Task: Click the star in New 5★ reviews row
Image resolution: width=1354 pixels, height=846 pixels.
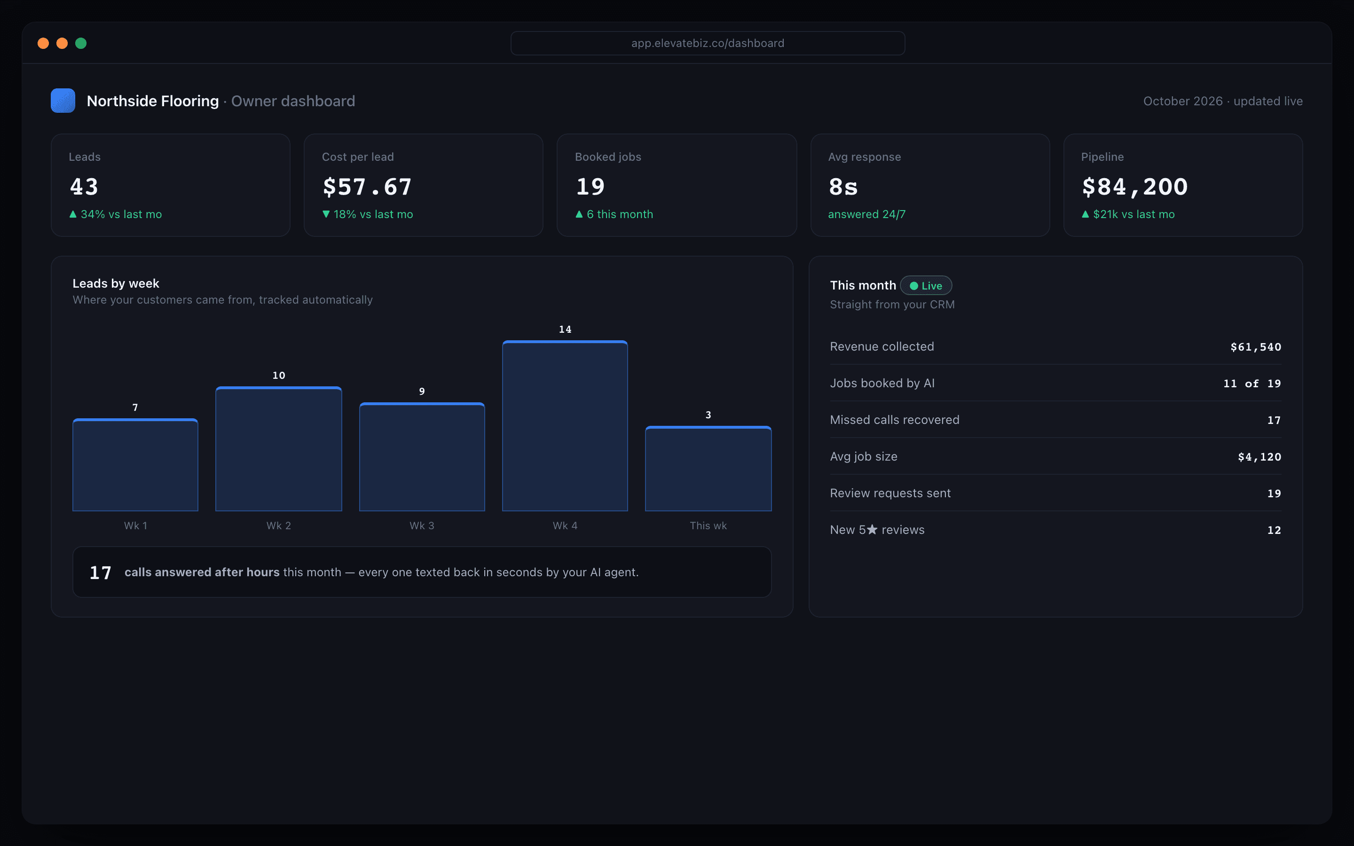Action: click(872, 529)
